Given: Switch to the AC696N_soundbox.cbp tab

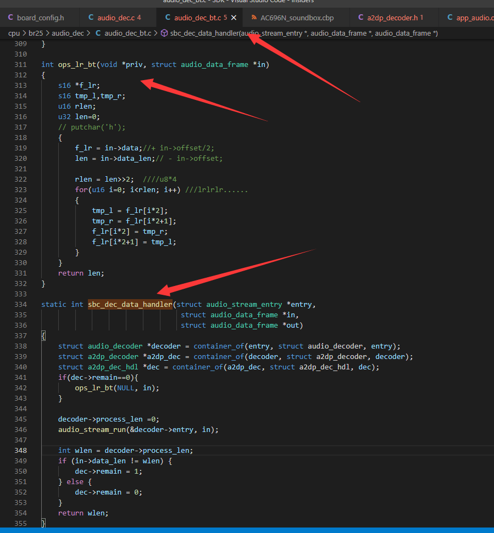Looking at the screenshot, I should pyautogui.click(x=296, y=18).
